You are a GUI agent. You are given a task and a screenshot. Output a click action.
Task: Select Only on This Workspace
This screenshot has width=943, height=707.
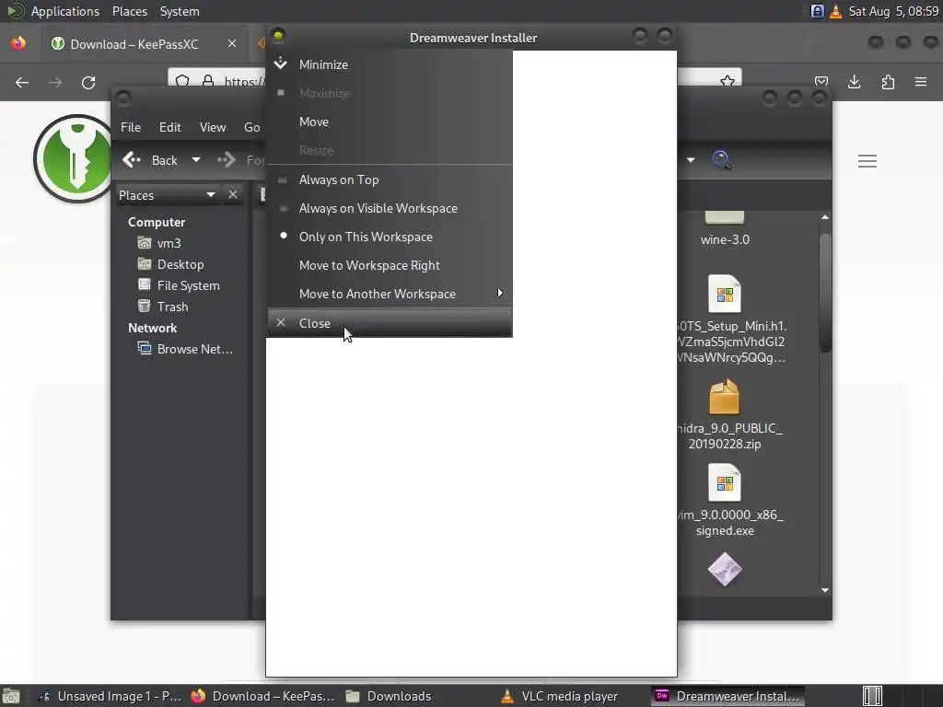tap(390, 237)
